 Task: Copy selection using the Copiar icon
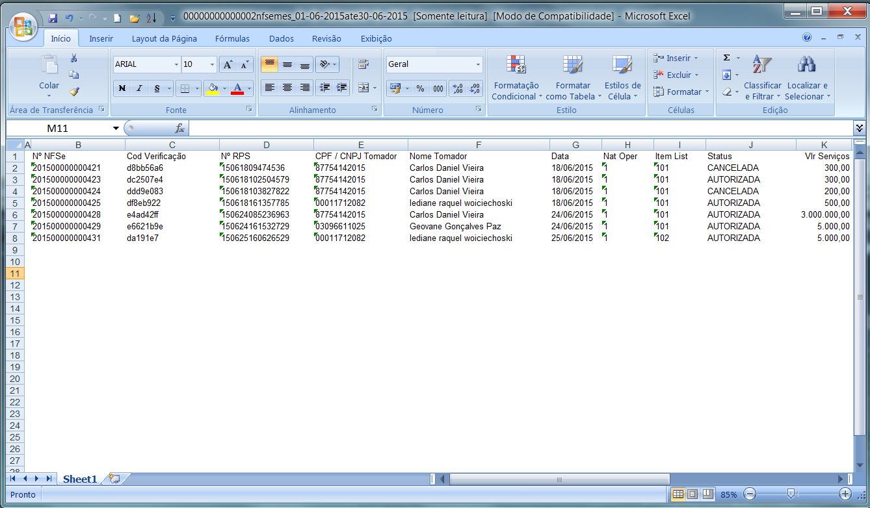74,75
